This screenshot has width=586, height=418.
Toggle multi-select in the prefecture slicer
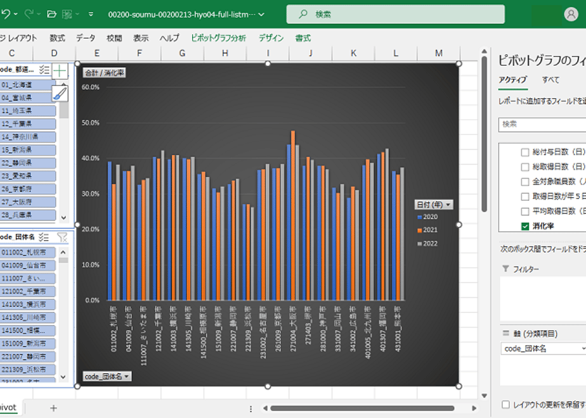coord(44,70)
